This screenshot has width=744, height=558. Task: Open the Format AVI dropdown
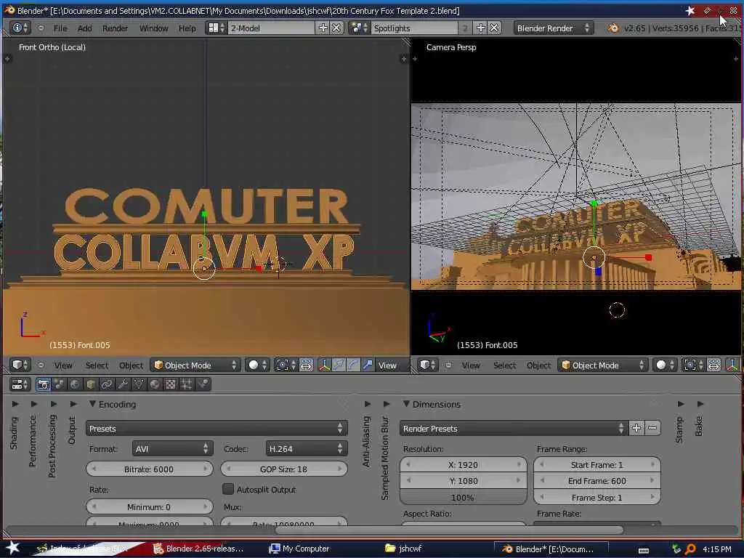pyautogui.click(x=172, y=448)
